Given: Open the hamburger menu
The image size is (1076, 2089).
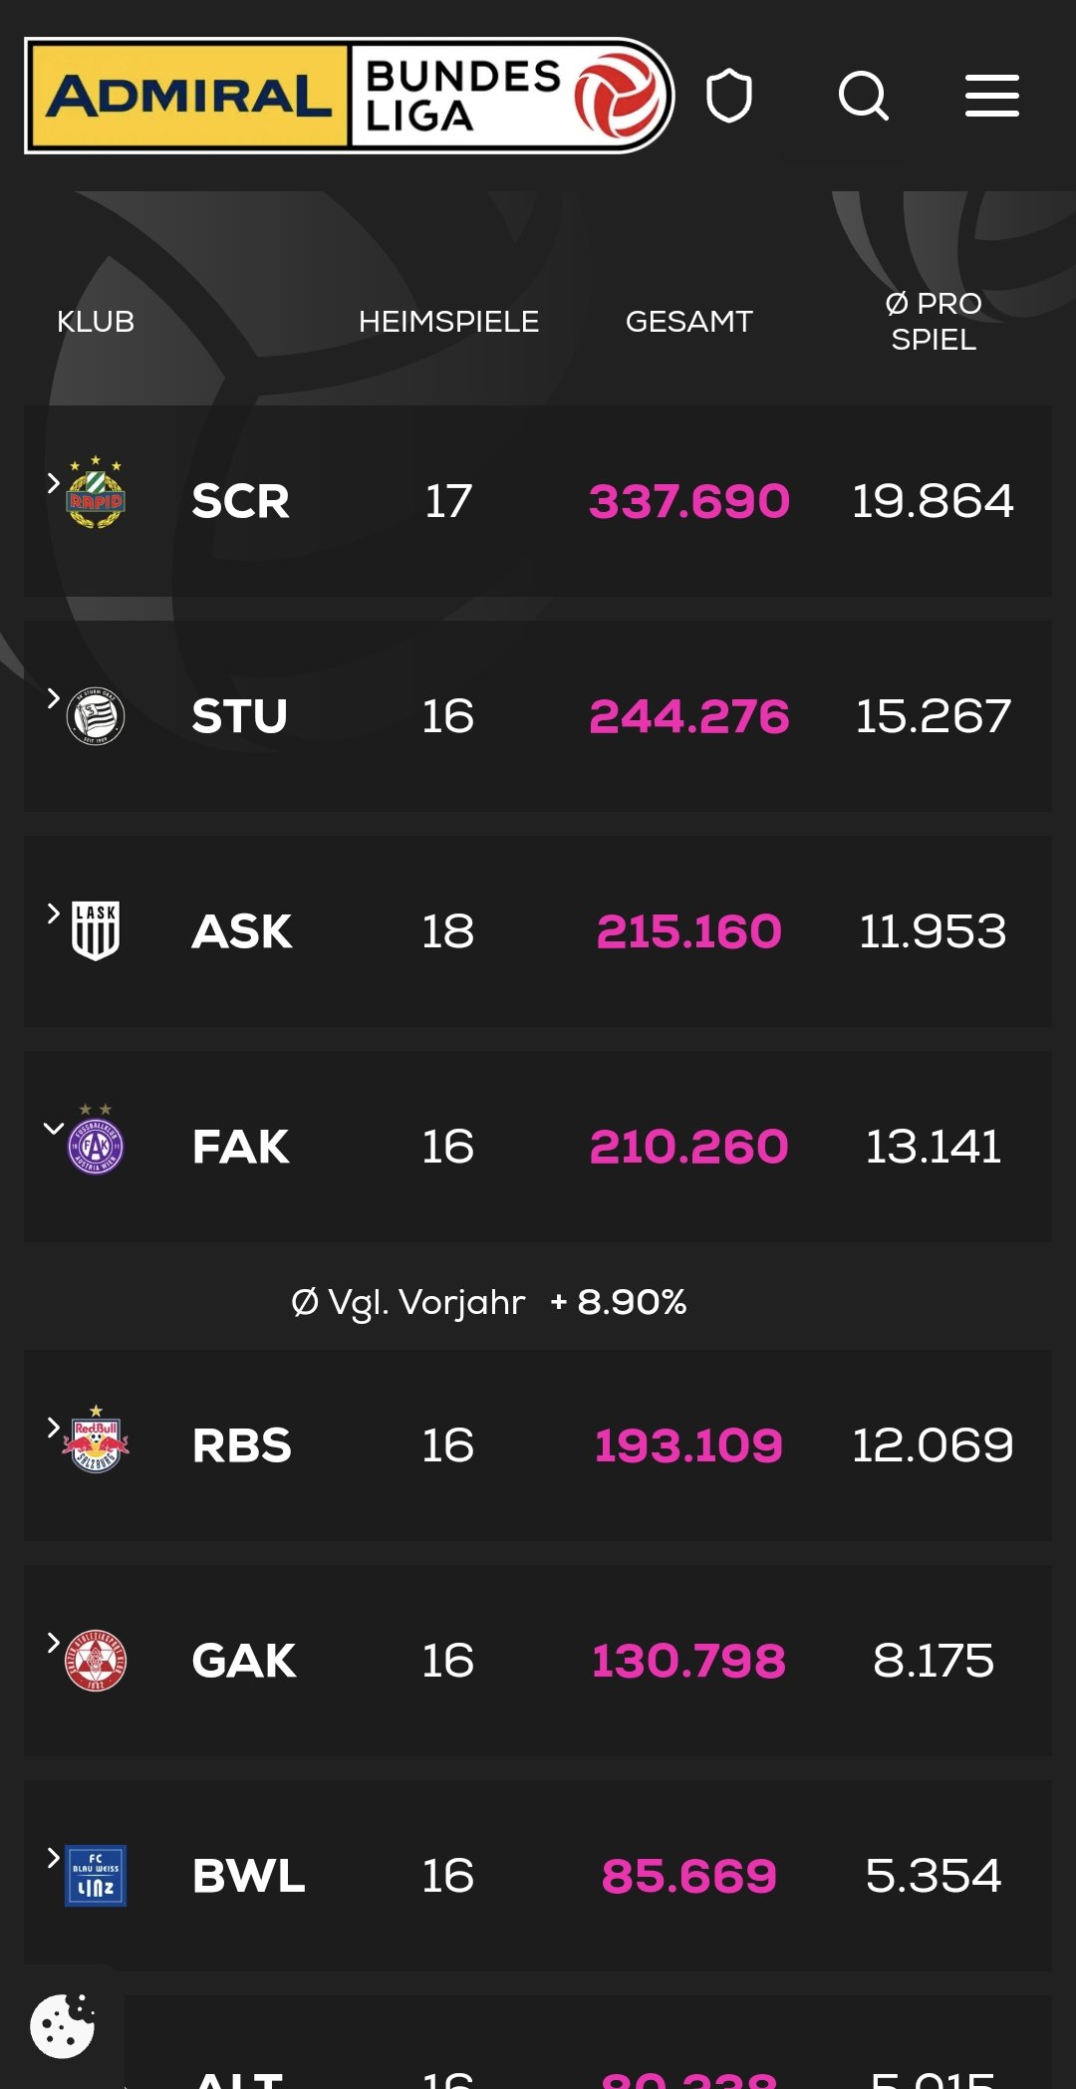Looking at the screenshot, I should click(992, 97).
